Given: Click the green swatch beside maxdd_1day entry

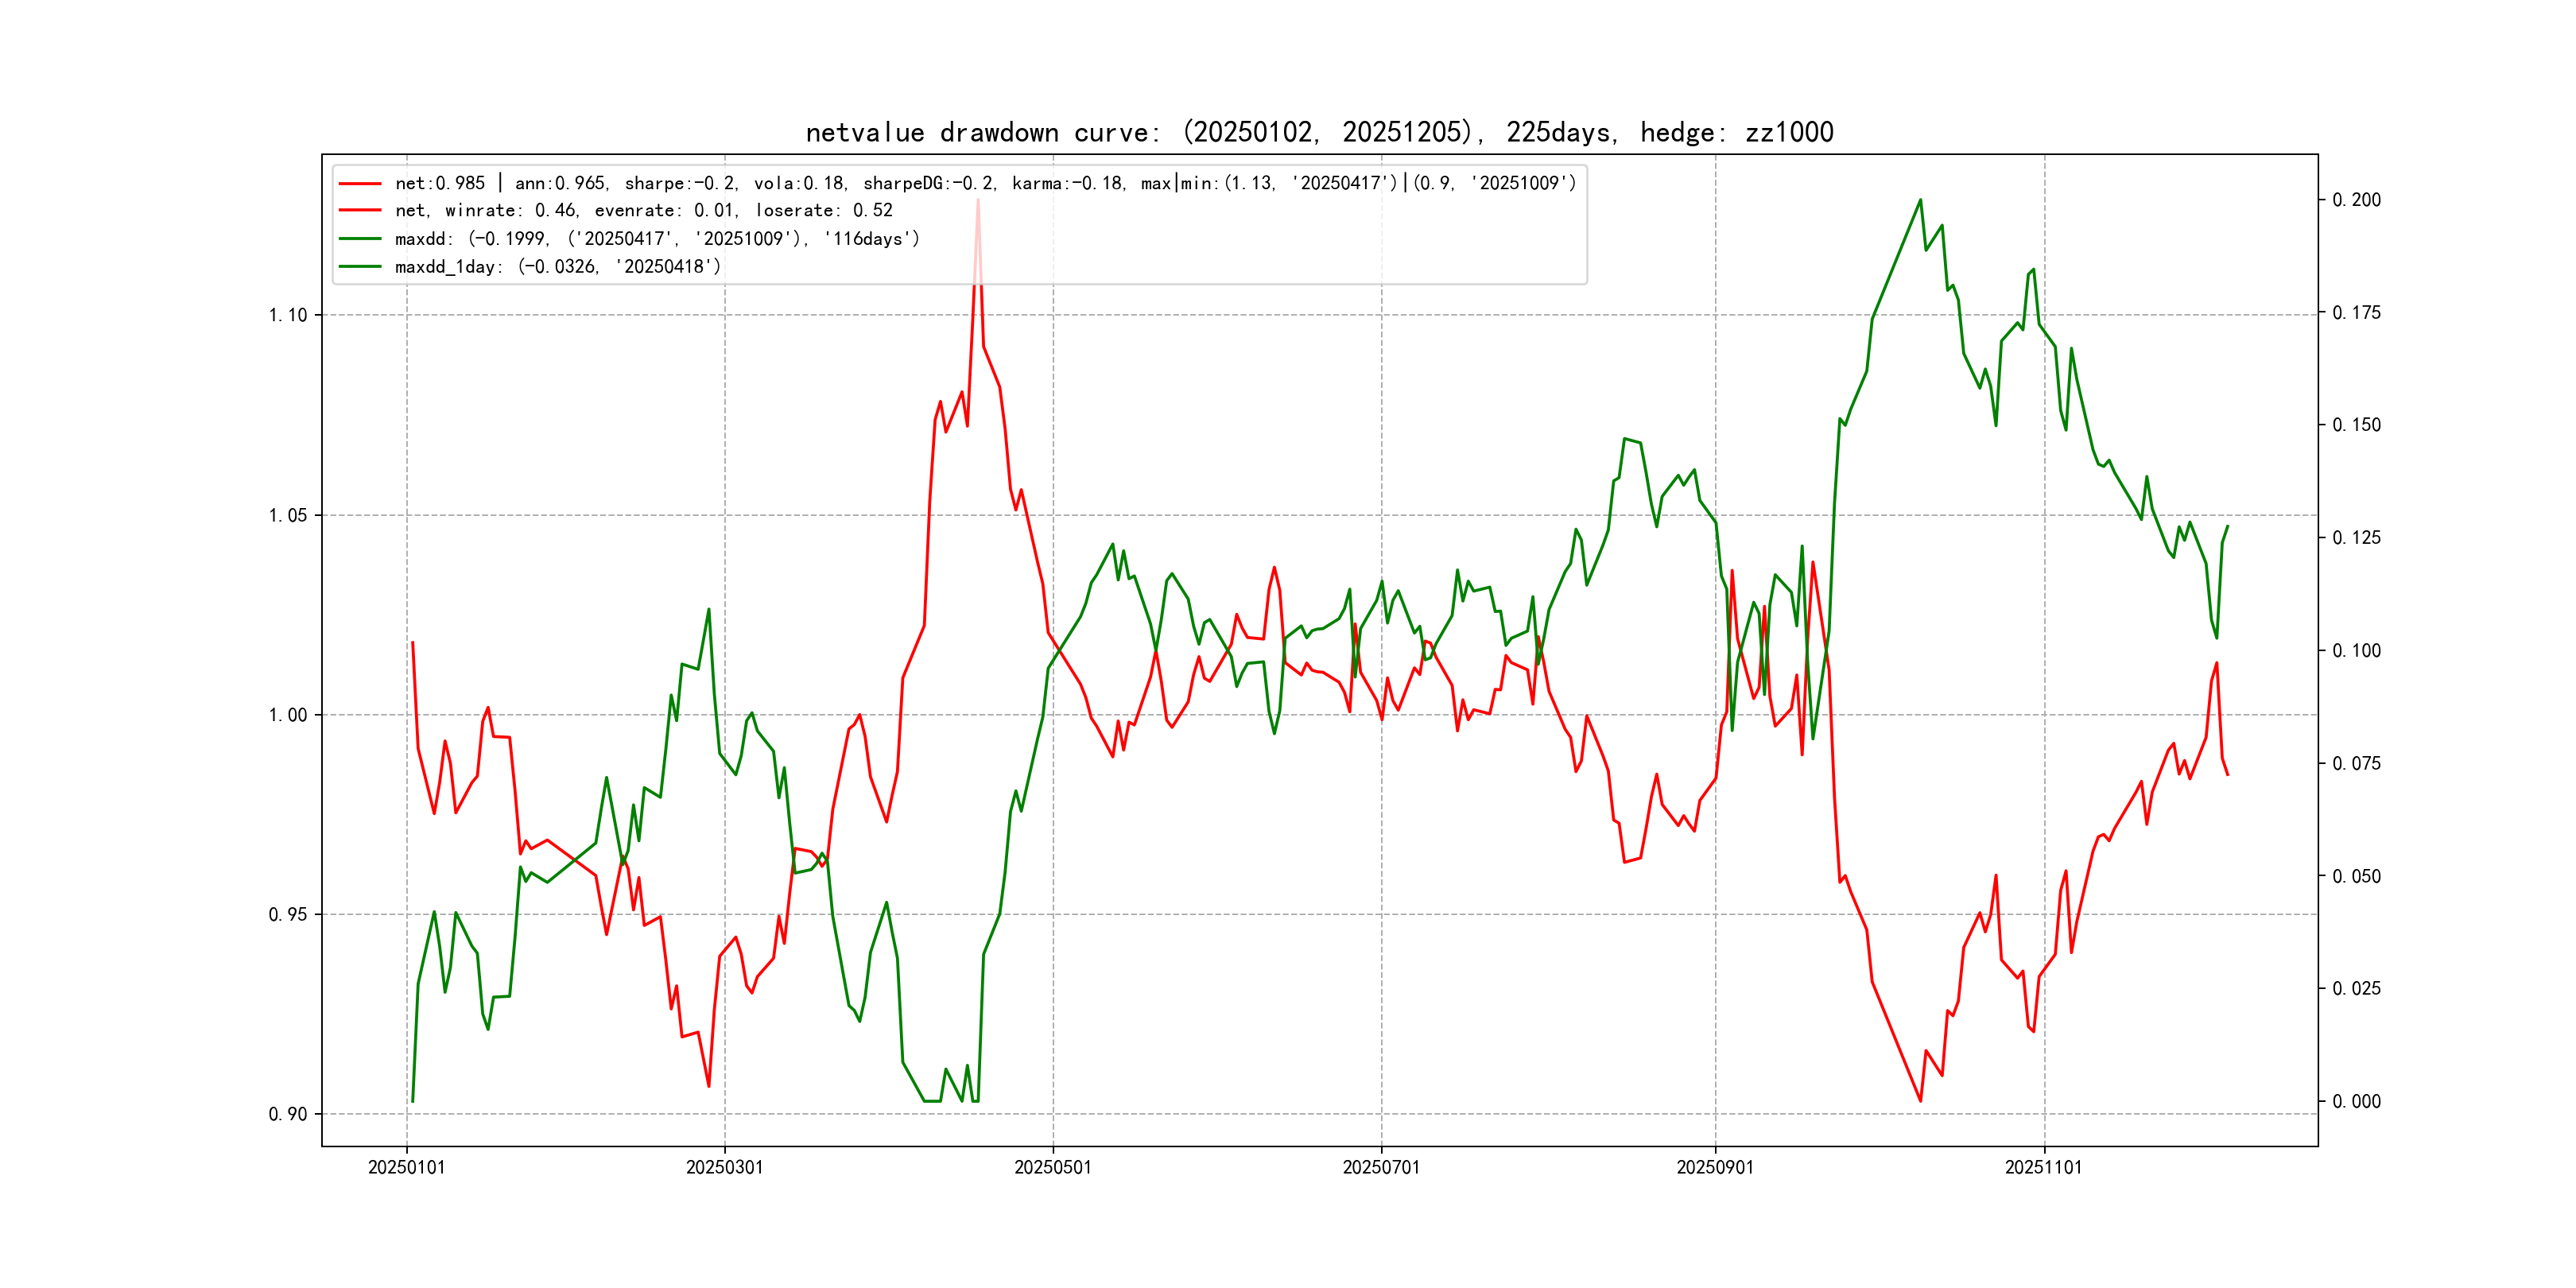Looking at the screenshot, I should 360,267.
